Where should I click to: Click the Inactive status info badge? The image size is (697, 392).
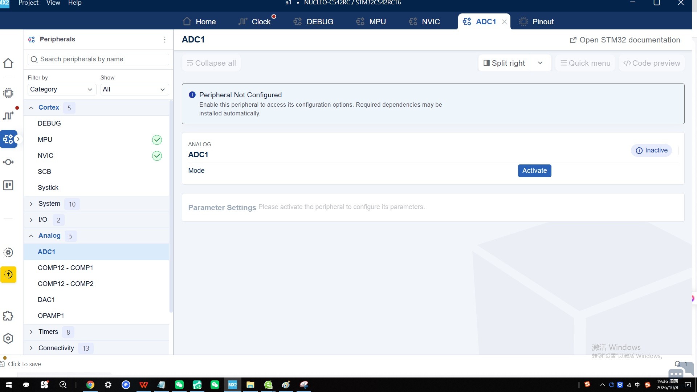651,150
